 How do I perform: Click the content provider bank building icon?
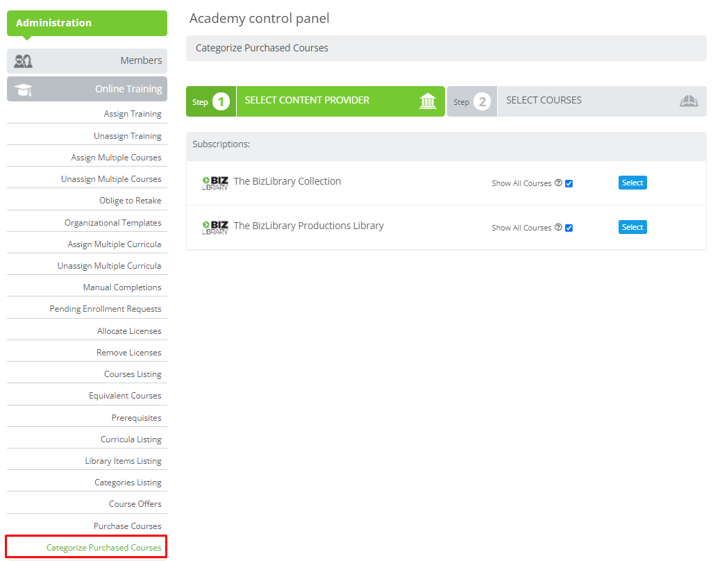click(428, 101)
